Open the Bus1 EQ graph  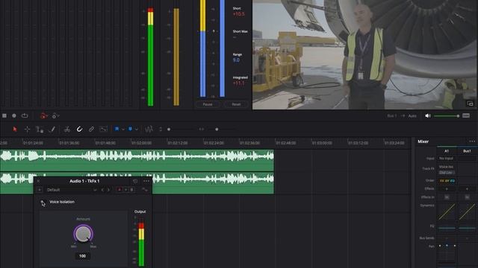tap(467, 228)
